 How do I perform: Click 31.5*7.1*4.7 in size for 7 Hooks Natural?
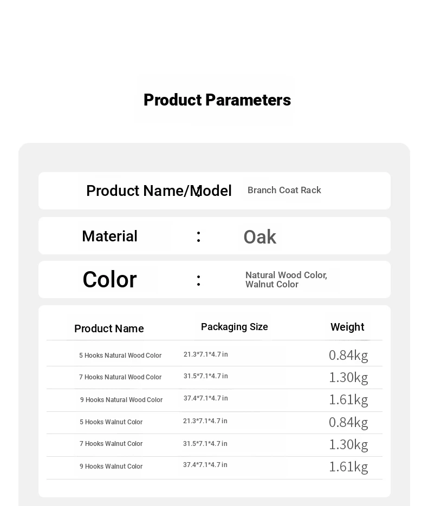click(206, 376)
